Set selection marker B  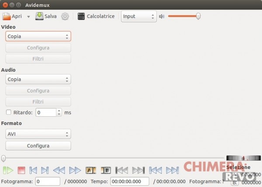pyautogui.click(x=106, y=170)
